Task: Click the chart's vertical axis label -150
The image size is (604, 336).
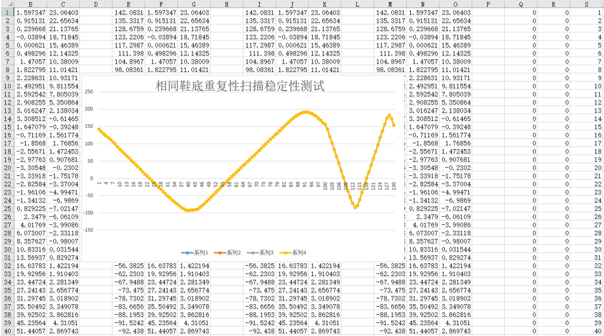Action: pos(87,231)
